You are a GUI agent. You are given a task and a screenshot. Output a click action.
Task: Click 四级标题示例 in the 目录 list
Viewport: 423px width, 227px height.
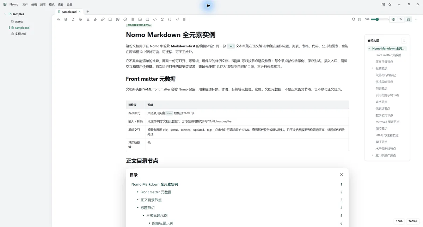163,223
